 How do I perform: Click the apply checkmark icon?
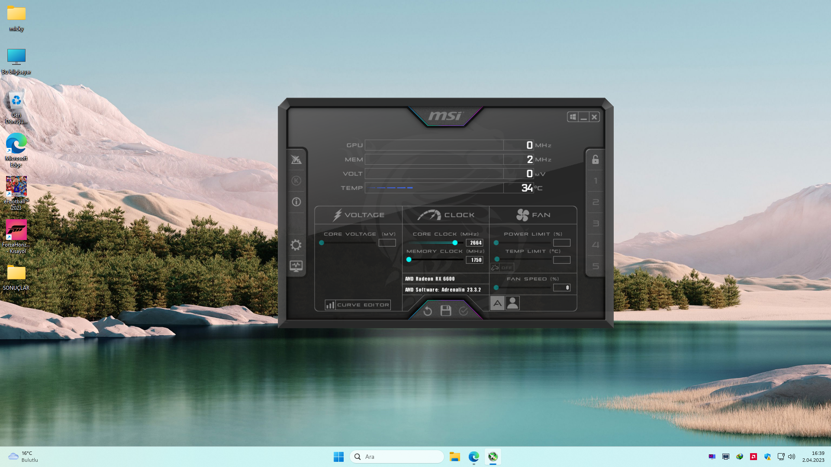[464, 311]
